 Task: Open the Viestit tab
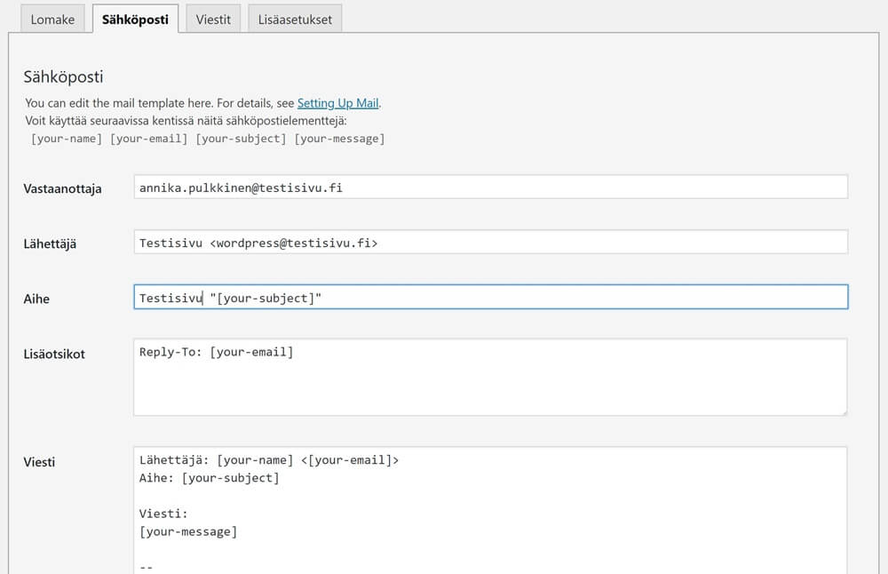[x=213, y=19]
